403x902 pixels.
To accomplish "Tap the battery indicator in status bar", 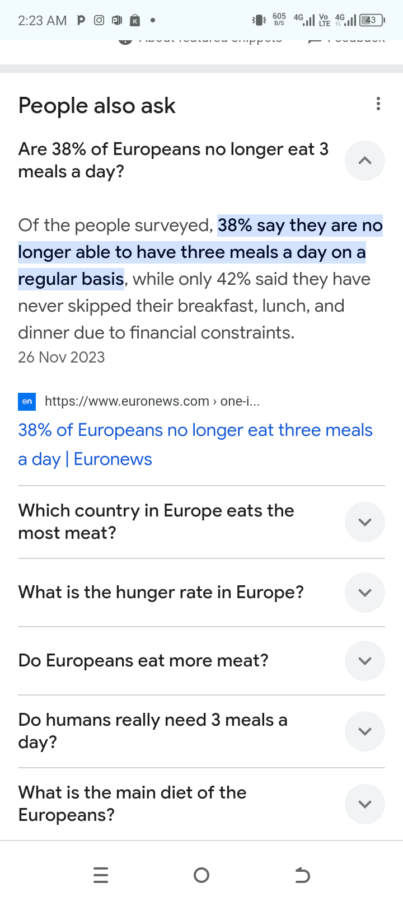I will click(372, 20).
